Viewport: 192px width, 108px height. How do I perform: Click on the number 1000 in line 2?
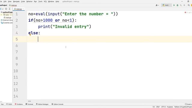(48, 20)
